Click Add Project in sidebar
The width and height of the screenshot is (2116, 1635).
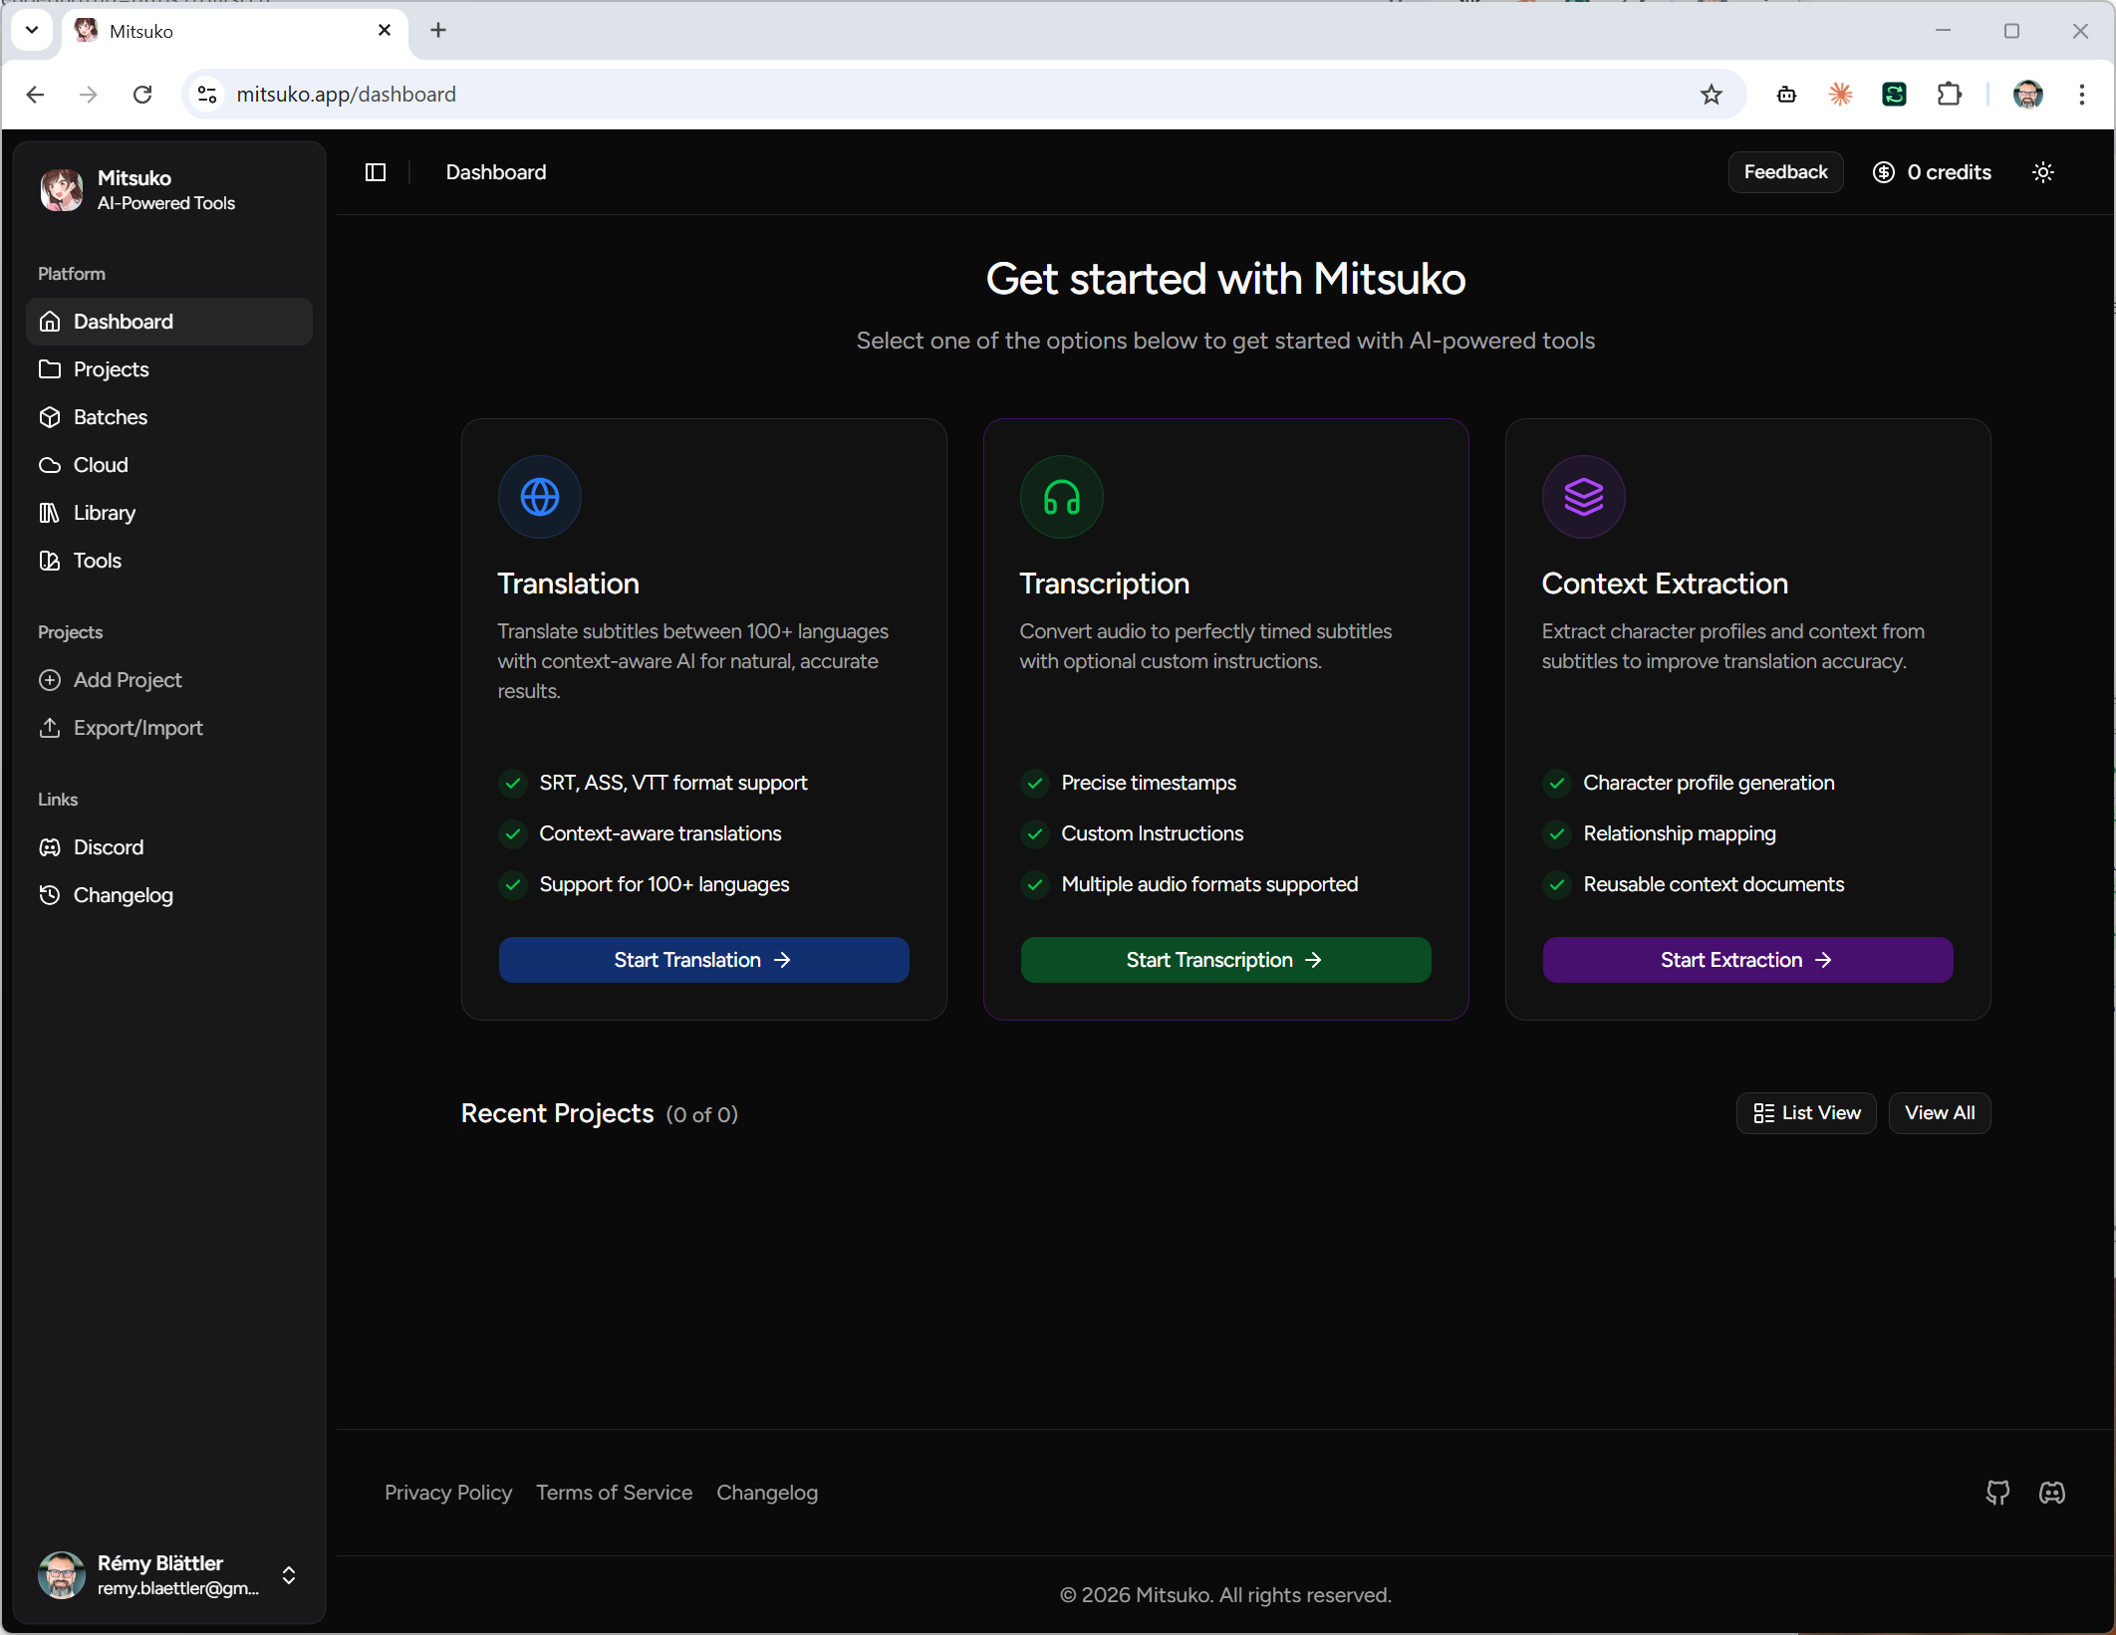tap(169, 680)
